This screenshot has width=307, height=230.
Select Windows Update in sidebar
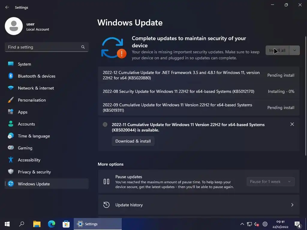pos(47,184)
